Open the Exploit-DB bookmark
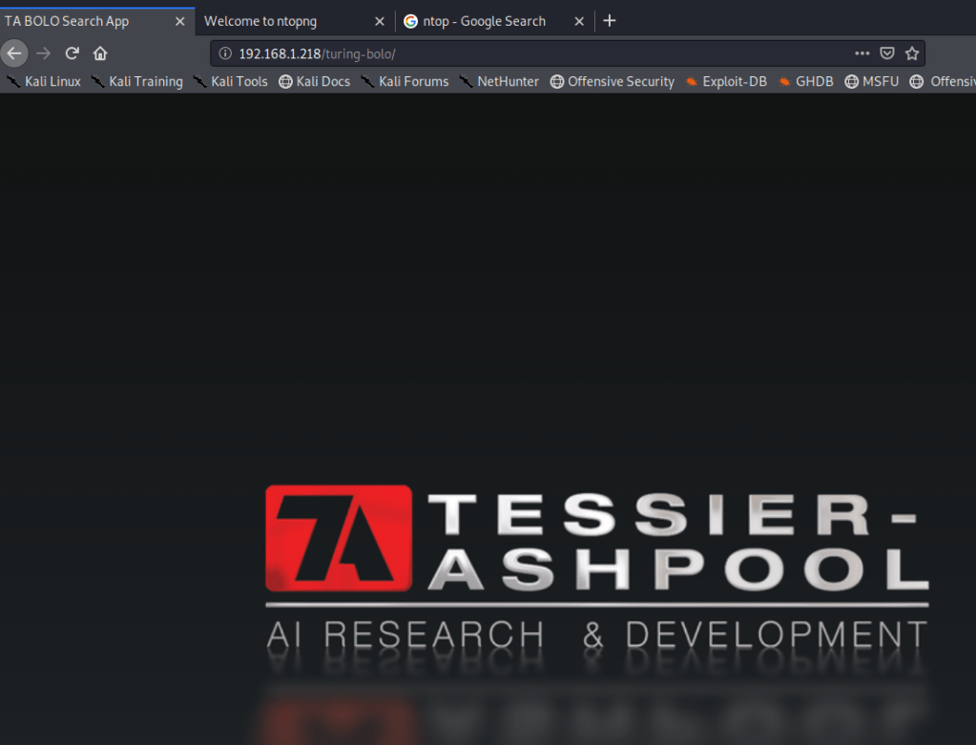The width and height of the screenshot is (976, 745). coord(726,82)
